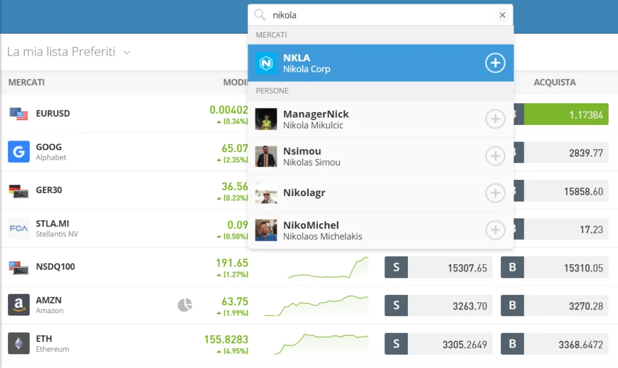The width and height of the screenshot is (618, 368).
Task: Click the Google Alphabet logo icon
Action: [x=19, y=151]
